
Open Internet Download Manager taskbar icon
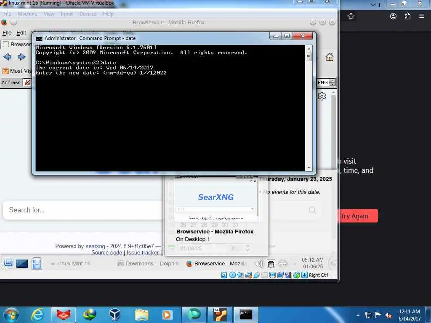click(90, 315)
